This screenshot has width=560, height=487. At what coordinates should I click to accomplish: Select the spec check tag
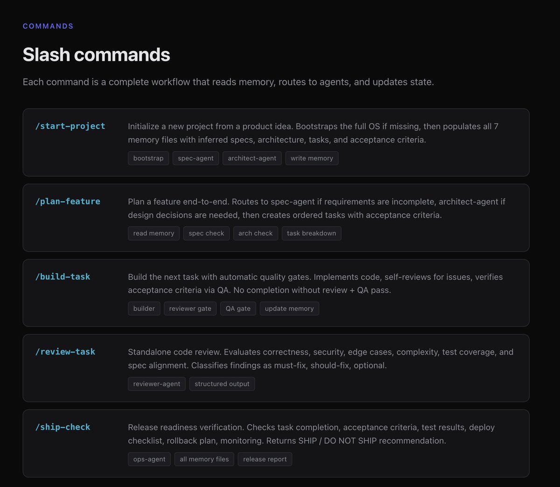(x=206, y=233)
